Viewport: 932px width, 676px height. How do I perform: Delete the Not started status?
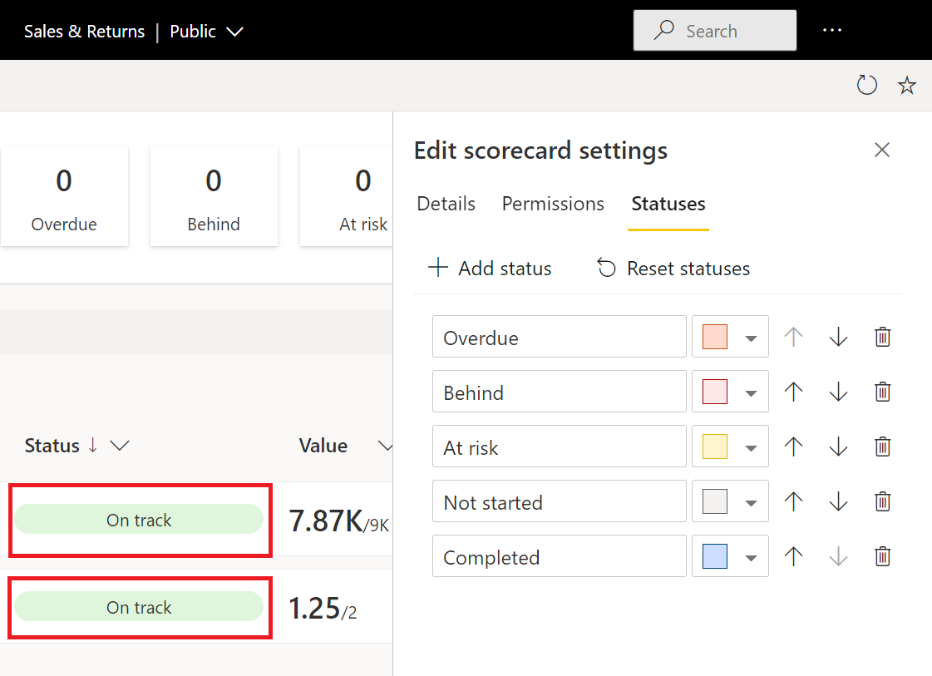pyautogui.click(x=883, y=501)
